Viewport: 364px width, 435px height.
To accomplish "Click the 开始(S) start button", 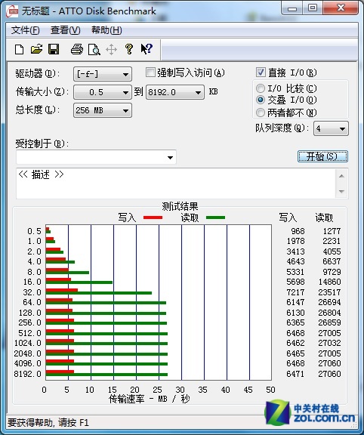I will click(322, 156).
